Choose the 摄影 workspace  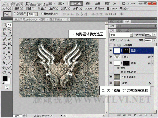(107, 3)
